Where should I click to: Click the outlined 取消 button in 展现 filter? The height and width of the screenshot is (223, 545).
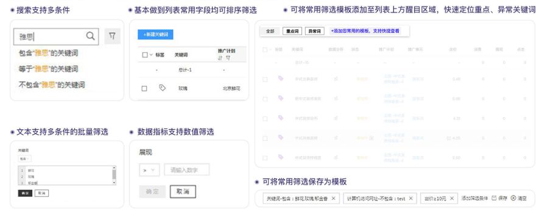[x=183, y=192]
